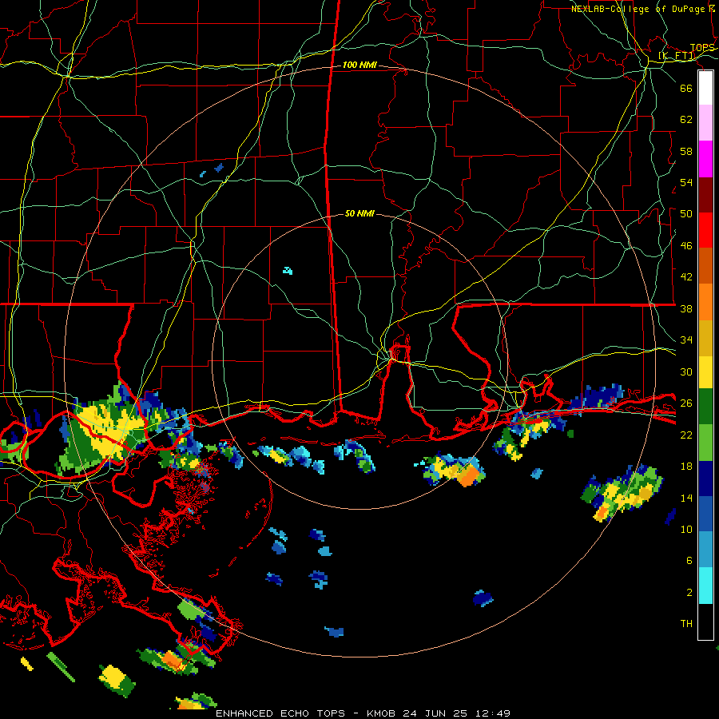The height and width of the screenshot is (719, 719).
Task: Click the legend value "26"
Action: pos(686,403)
